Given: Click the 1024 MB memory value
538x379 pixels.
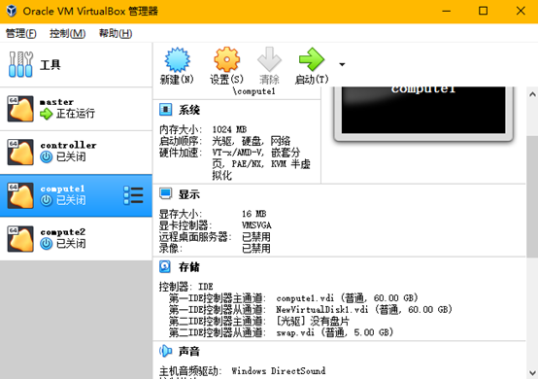Looking at the screenshot, I should coord(229,129).
